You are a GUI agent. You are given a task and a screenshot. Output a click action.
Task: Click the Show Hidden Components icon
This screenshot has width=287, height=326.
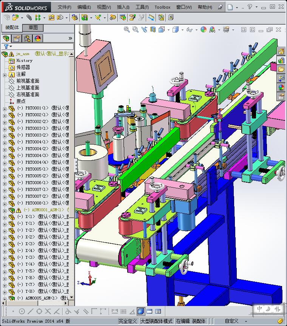click(x=74, y=17)
